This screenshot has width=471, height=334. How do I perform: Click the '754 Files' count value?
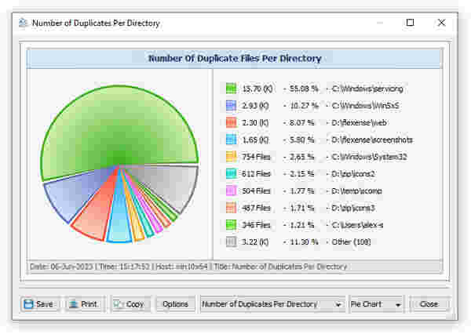[x=256, y=157]
